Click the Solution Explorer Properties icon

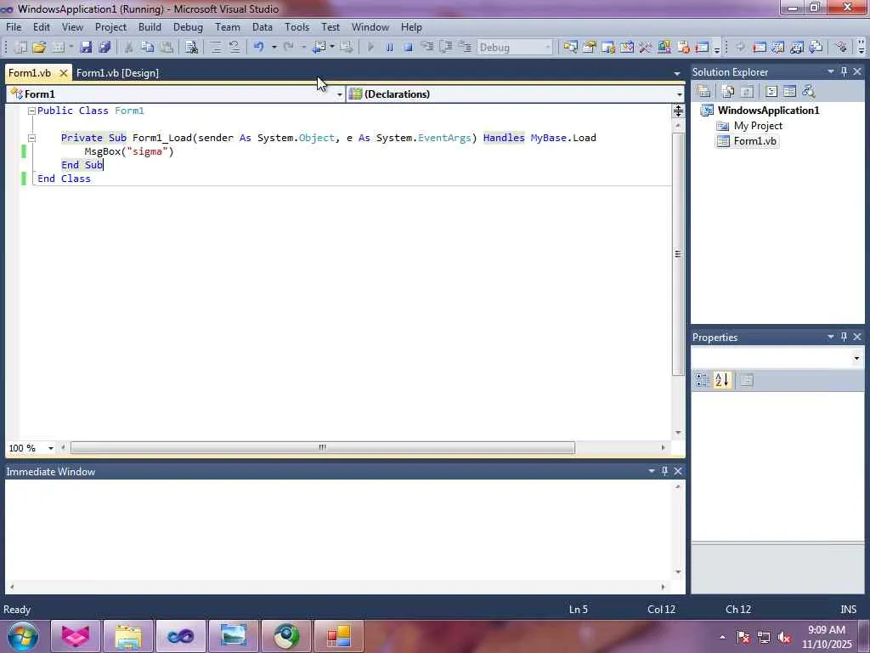click(703, 91)
